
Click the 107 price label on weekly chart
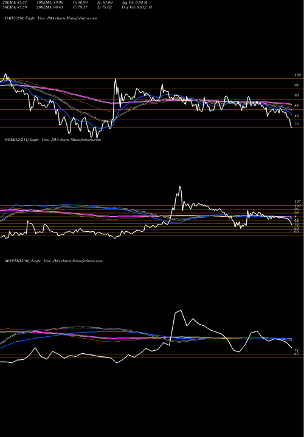tap(297, 202)
